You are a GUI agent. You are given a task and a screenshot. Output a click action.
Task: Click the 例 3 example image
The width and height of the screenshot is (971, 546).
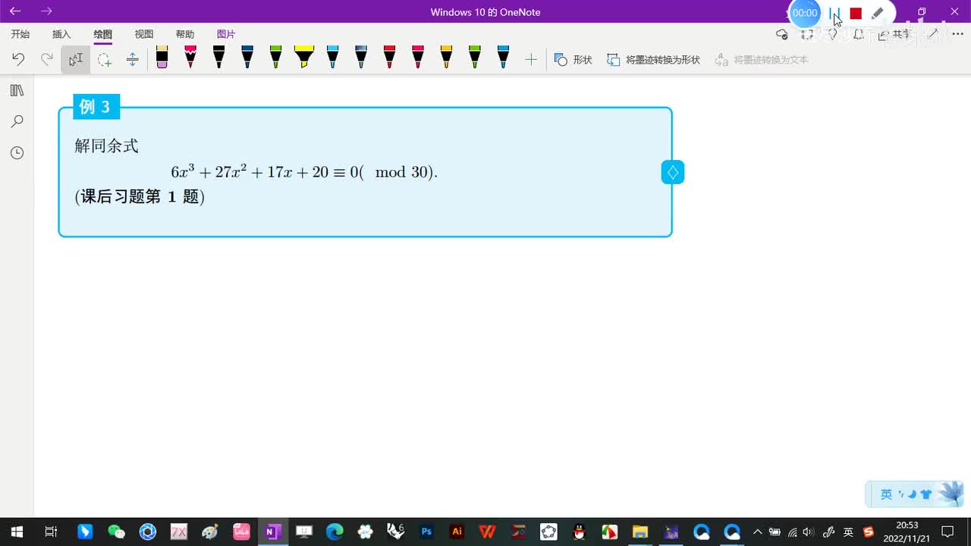(x=365, y=166)
